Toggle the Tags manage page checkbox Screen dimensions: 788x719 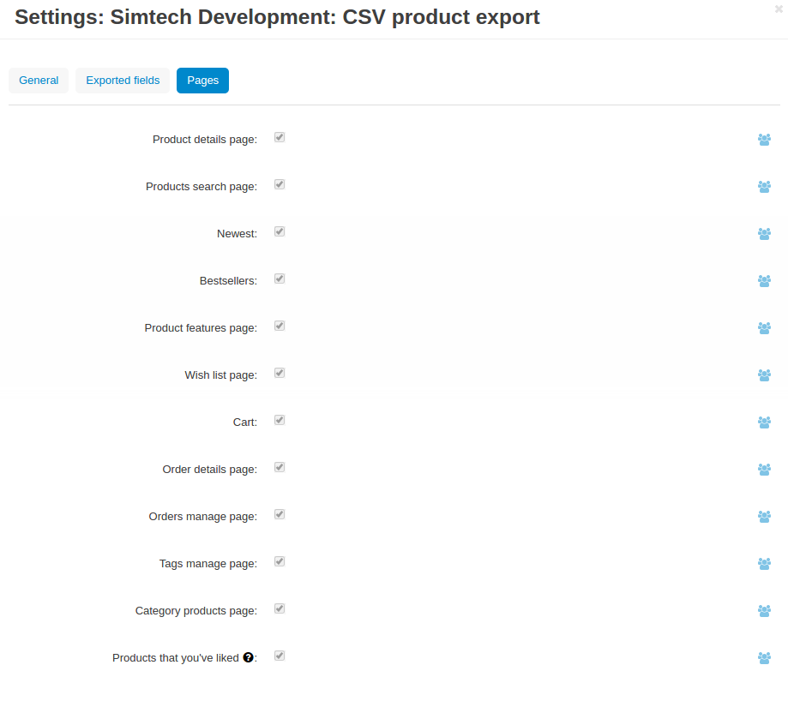click(280, 561)
